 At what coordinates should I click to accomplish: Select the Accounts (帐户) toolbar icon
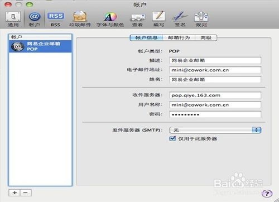tap(35, 19)
